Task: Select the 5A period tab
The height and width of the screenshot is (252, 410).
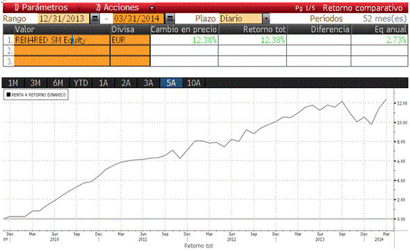Action: pos(171,83)
